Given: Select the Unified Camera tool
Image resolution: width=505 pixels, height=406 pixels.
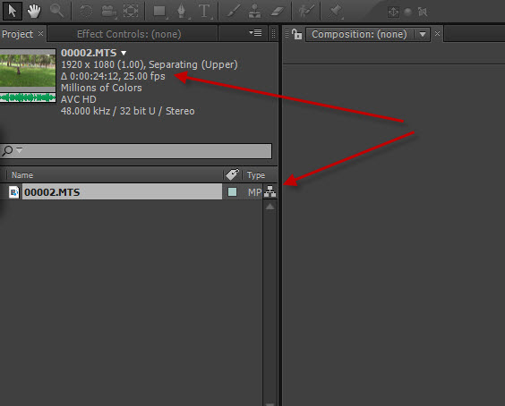Looking at the screenshot, I should (108, 12).
